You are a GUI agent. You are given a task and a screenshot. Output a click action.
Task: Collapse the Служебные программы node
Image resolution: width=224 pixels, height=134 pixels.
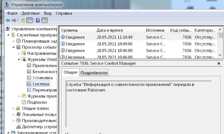point(8,35)
